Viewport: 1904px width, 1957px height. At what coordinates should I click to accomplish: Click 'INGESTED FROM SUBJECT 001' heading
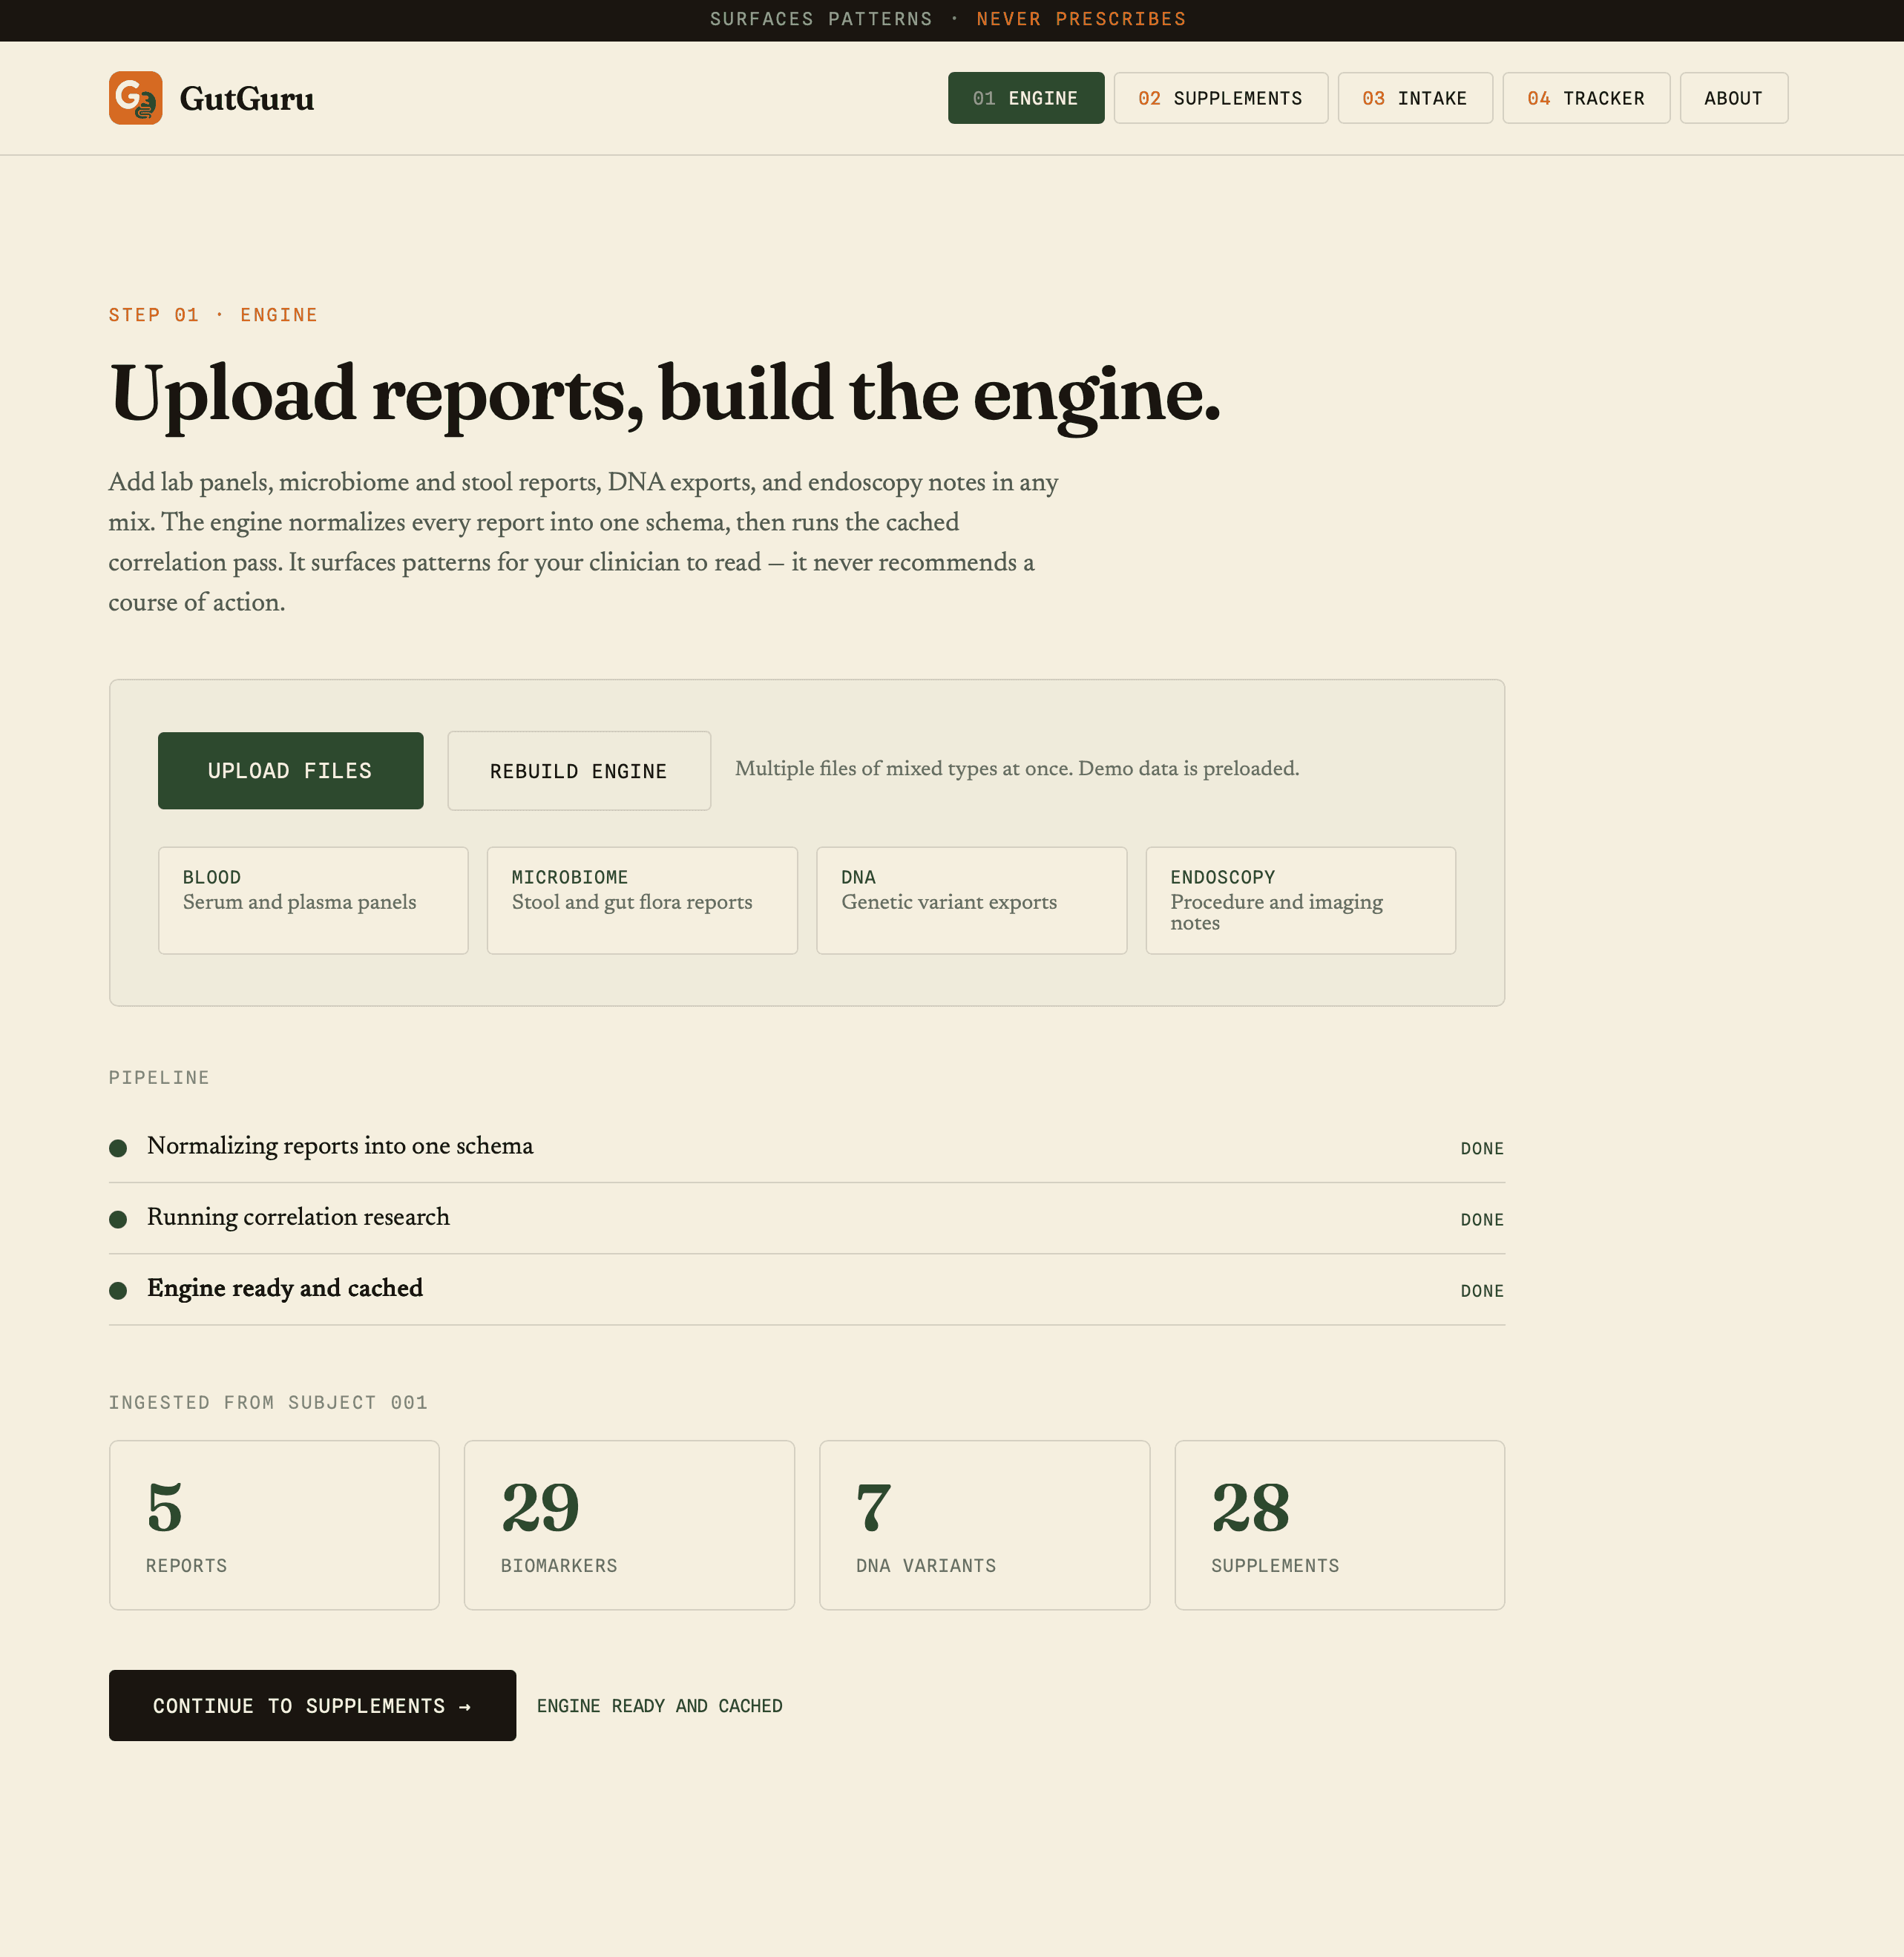(268, 1403)
